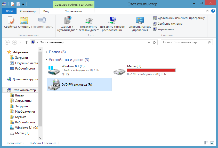Open the Properties (Свойства) ribbon button

tap(10, 22)
